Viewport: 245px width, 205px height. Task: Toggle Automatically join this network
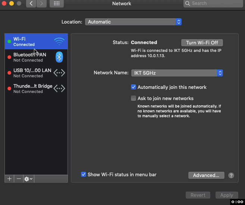pyautogui.click(x=134, y=87)
